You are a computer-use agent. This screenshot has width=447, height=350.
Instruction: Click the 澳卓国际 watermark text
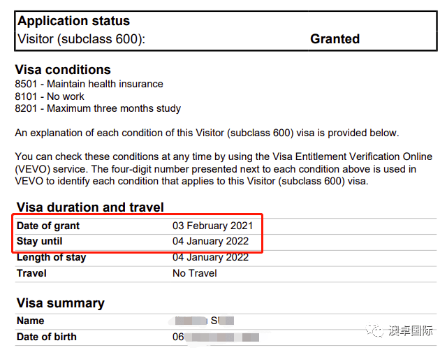(x=410, y=331)
